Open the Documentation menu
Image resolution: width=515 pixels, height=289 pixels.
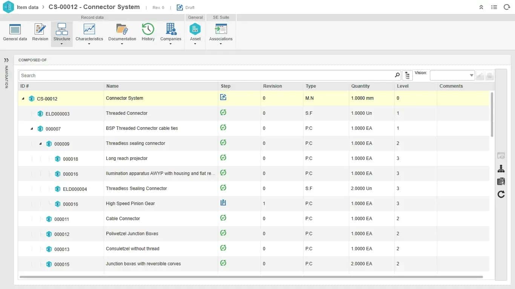pyautogui.click(x=122, y=34)
